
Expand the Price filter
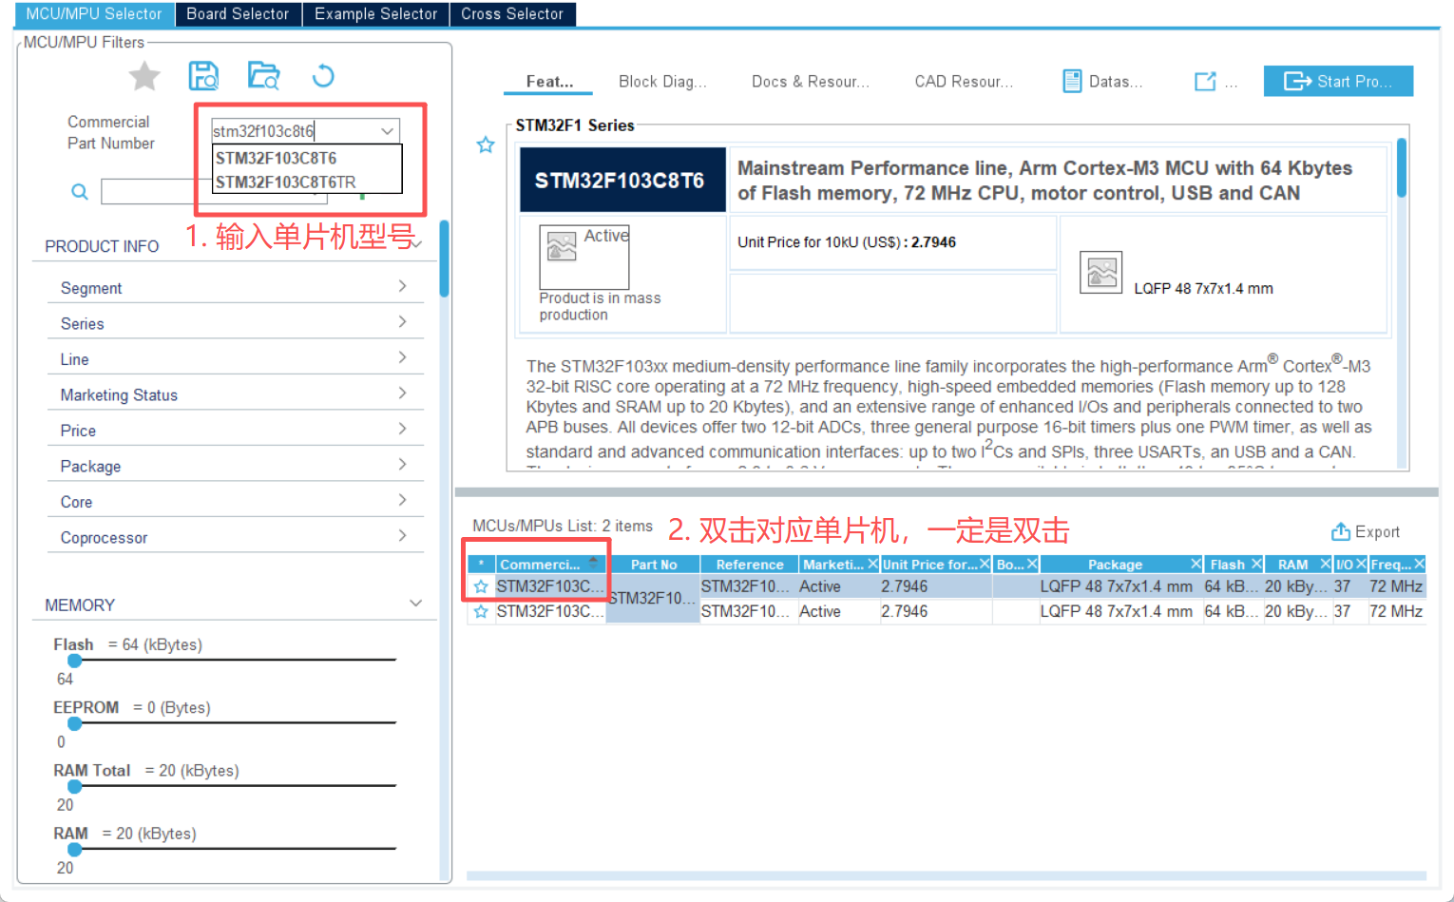coord(403,429)
